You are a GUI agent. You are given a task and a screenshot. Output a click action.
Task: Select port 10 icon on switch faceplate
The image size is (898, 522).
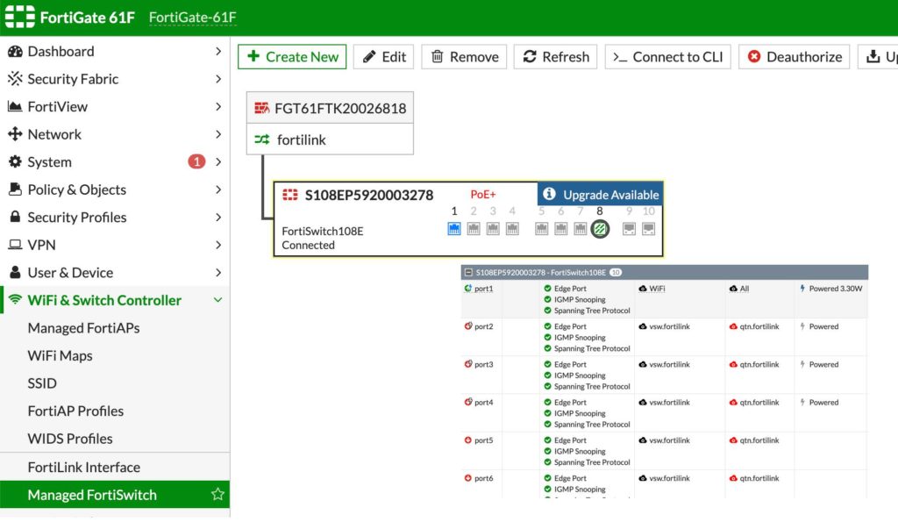coord(648,229)
